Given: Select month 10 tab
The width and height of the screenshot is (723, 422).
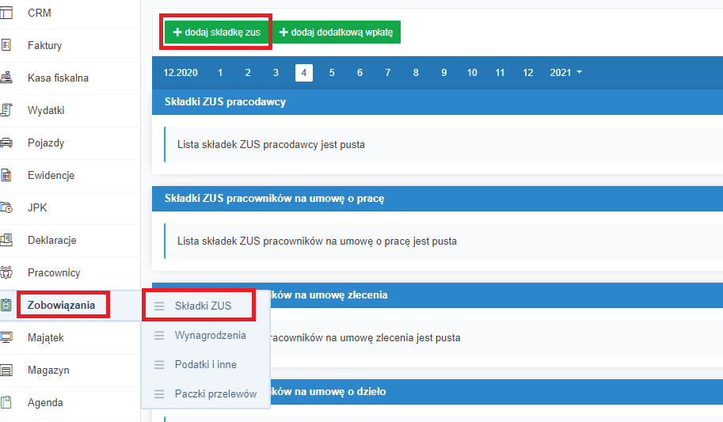Looking at the screenshot, I should (472, 73).
